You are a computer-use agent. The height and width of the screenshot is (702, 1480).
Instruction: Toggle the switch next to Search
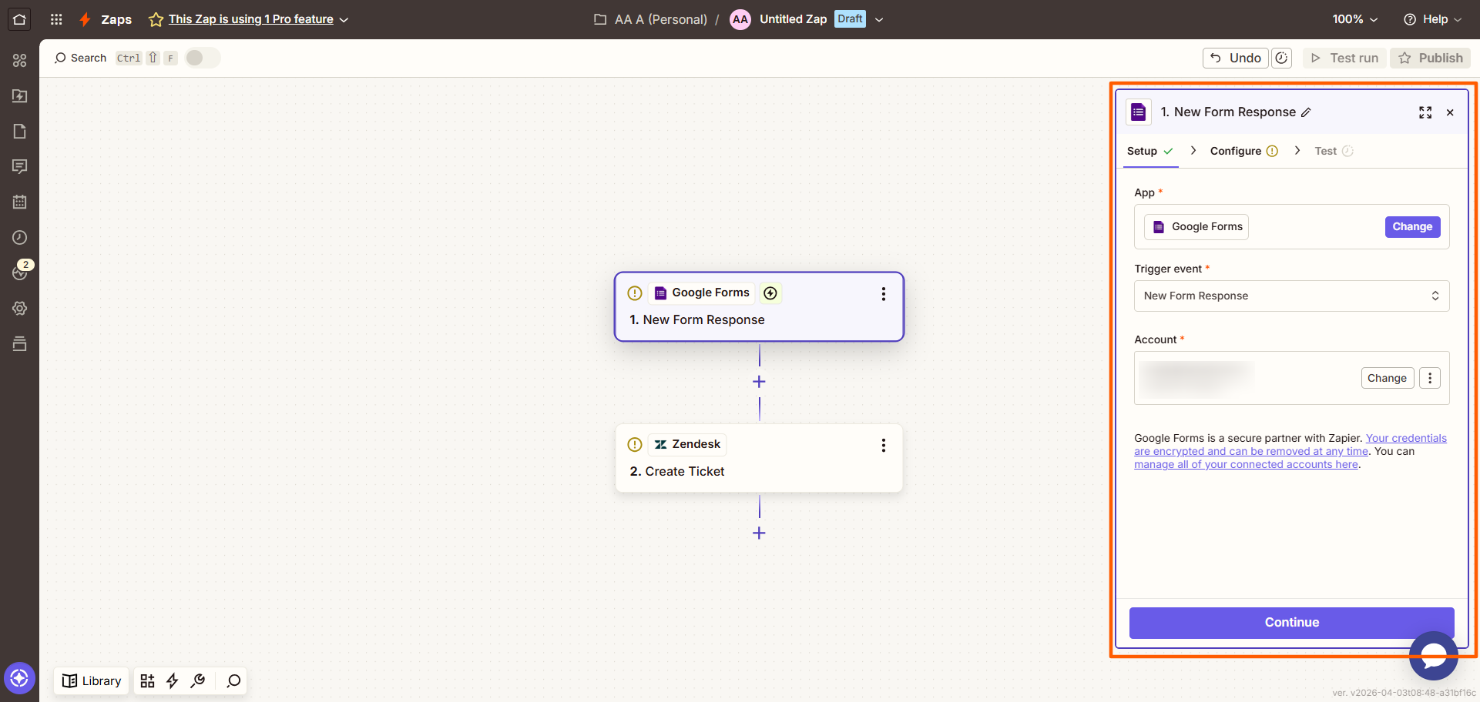[x=202, y=58]
